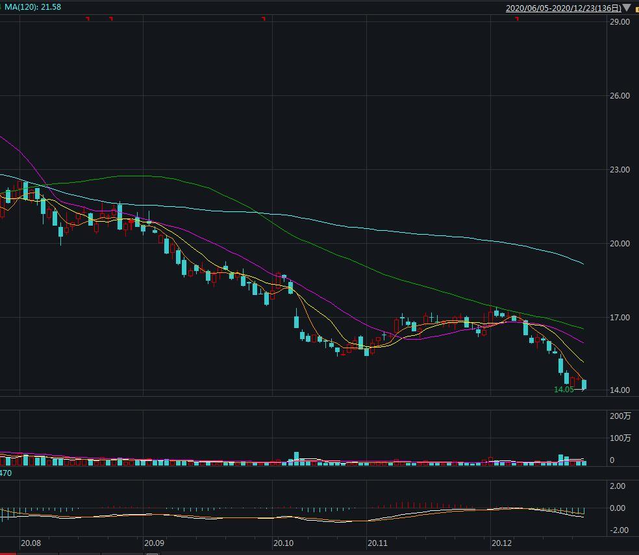Click the -2.00 MACD axis label
Screen dimensions: 639x555
coord(618,530)
